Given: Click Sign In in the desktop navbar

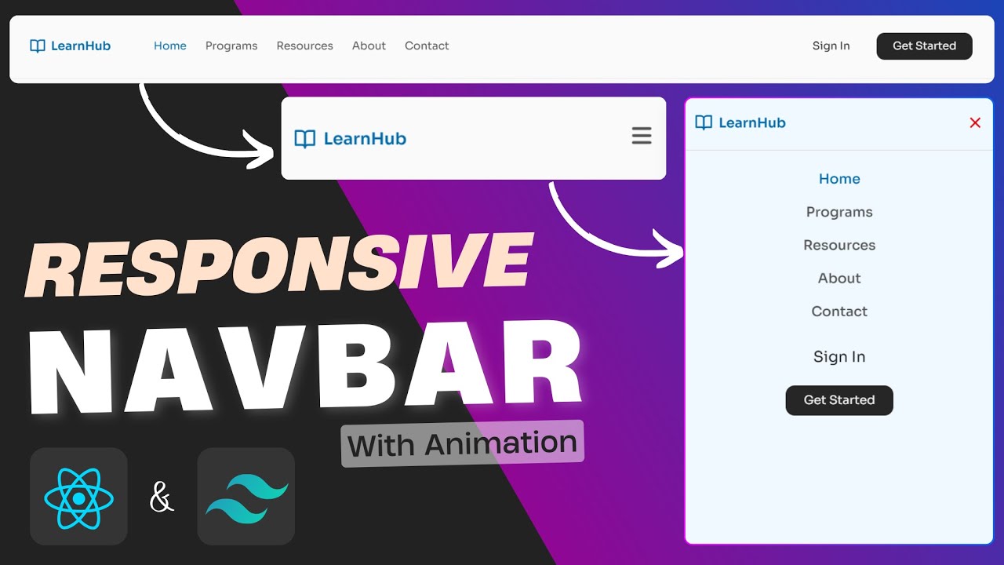Looking at the screenshot, I should [831, 46].
